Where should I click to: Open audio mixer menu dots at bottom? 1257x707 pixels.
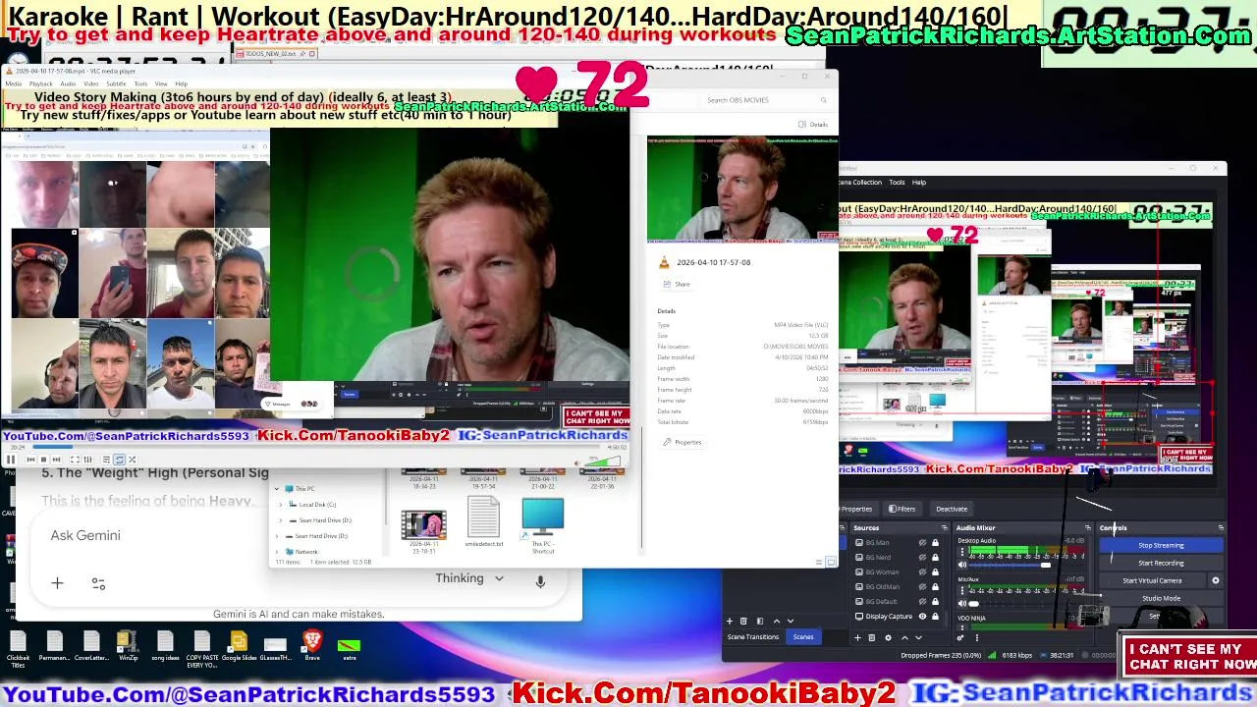pos(977,637)
